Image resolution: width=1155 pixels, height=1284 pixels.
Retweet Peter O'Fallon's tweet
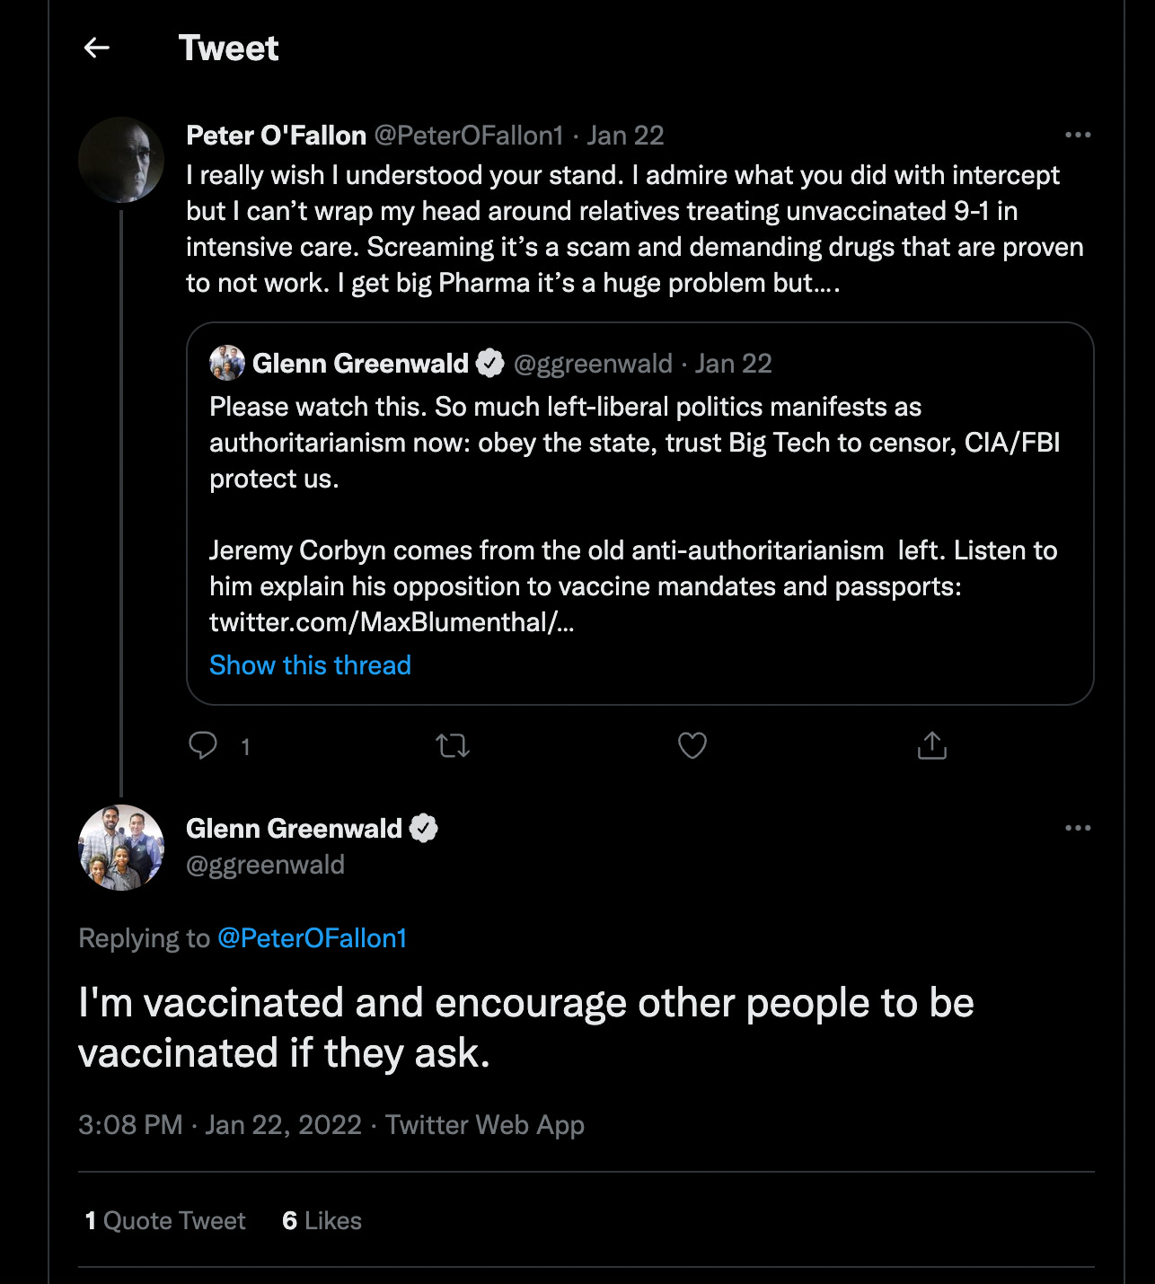point(453,745)
